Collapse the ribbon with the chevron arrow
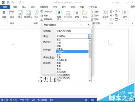The width and height of the screenshot is (135, 102). [132, 24]
